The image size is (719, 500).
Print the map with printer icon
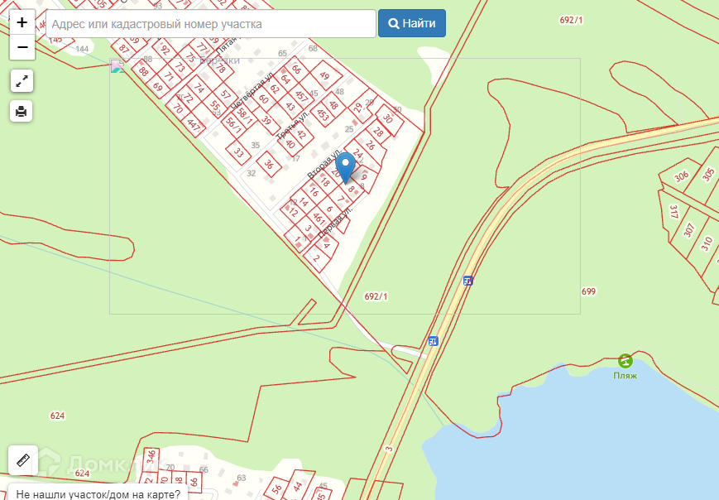click(x=21, y=111)
